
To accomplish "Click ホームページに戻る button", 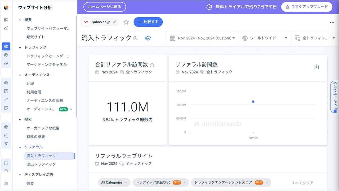I will [105, 7].
